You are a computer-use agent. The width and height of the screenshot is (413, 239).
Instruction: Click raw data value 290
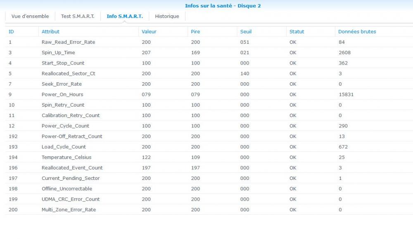point(343,126)
